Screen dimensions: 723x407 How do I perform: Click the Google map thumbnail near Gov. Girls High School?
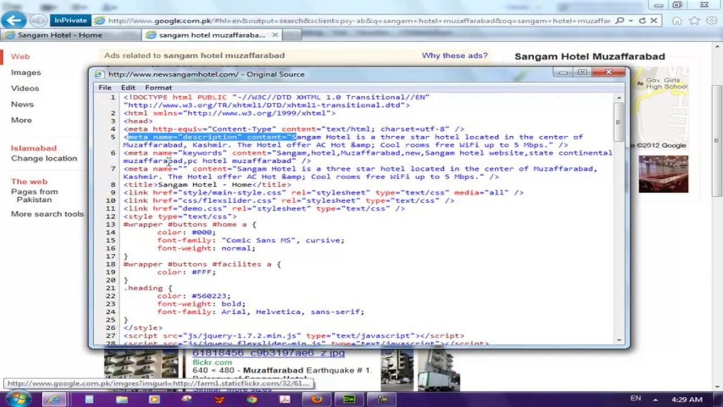tap(660, 107)
